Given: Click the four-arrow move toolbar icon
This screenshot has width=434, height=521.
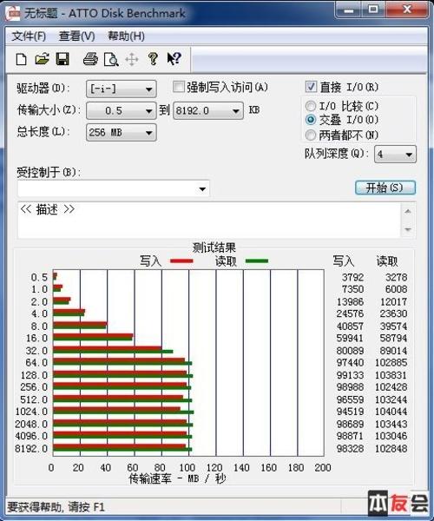Looking at the screenshot, I should 132,60.
